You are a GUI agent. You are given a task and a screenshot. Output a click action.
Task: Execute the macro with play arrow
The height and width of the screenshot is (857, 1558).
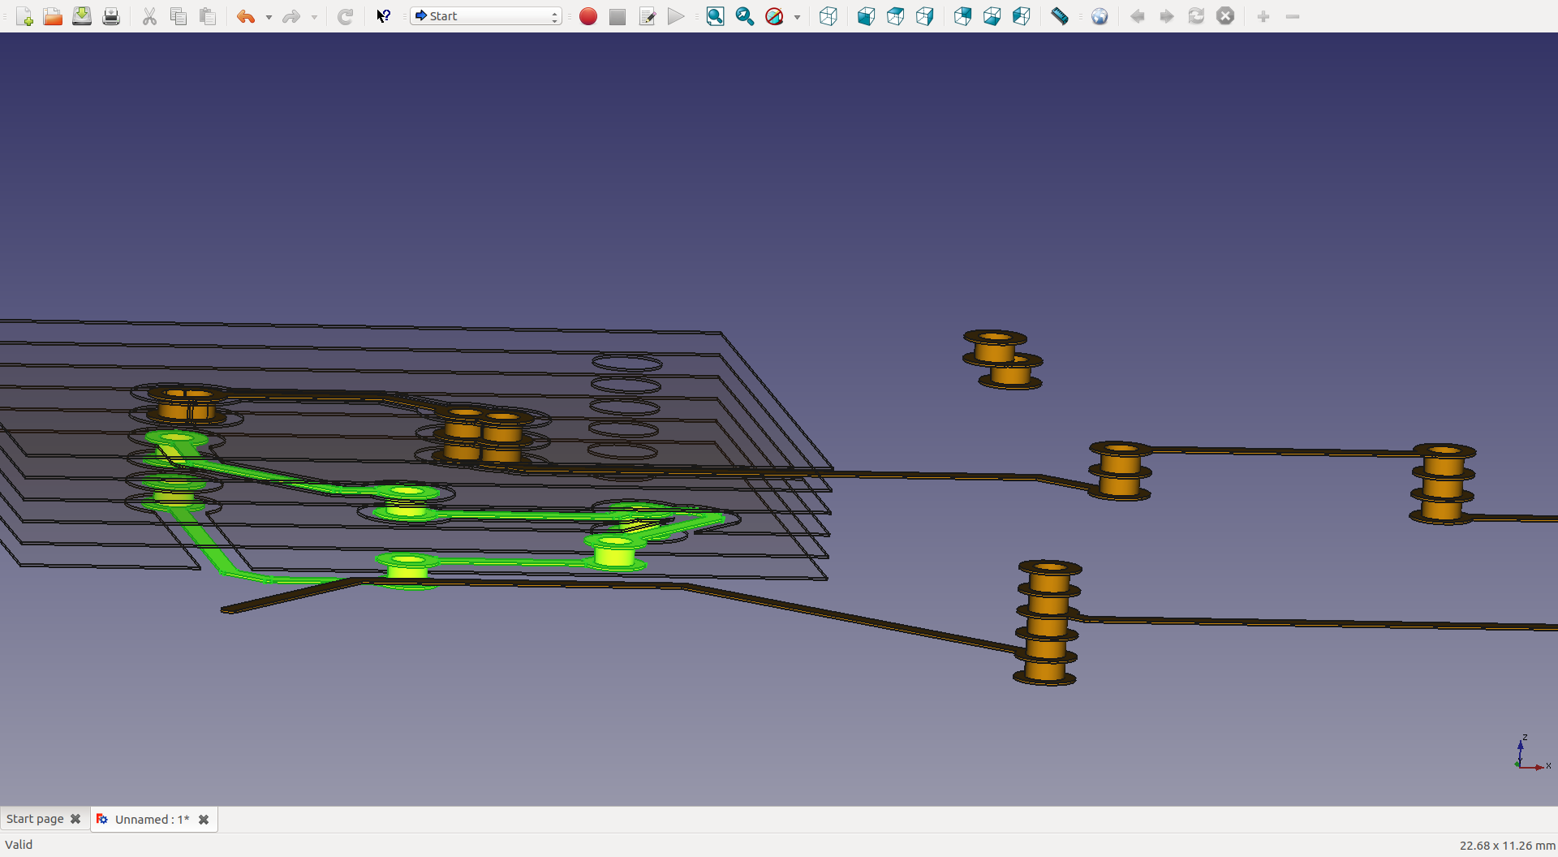pos(676,16)
